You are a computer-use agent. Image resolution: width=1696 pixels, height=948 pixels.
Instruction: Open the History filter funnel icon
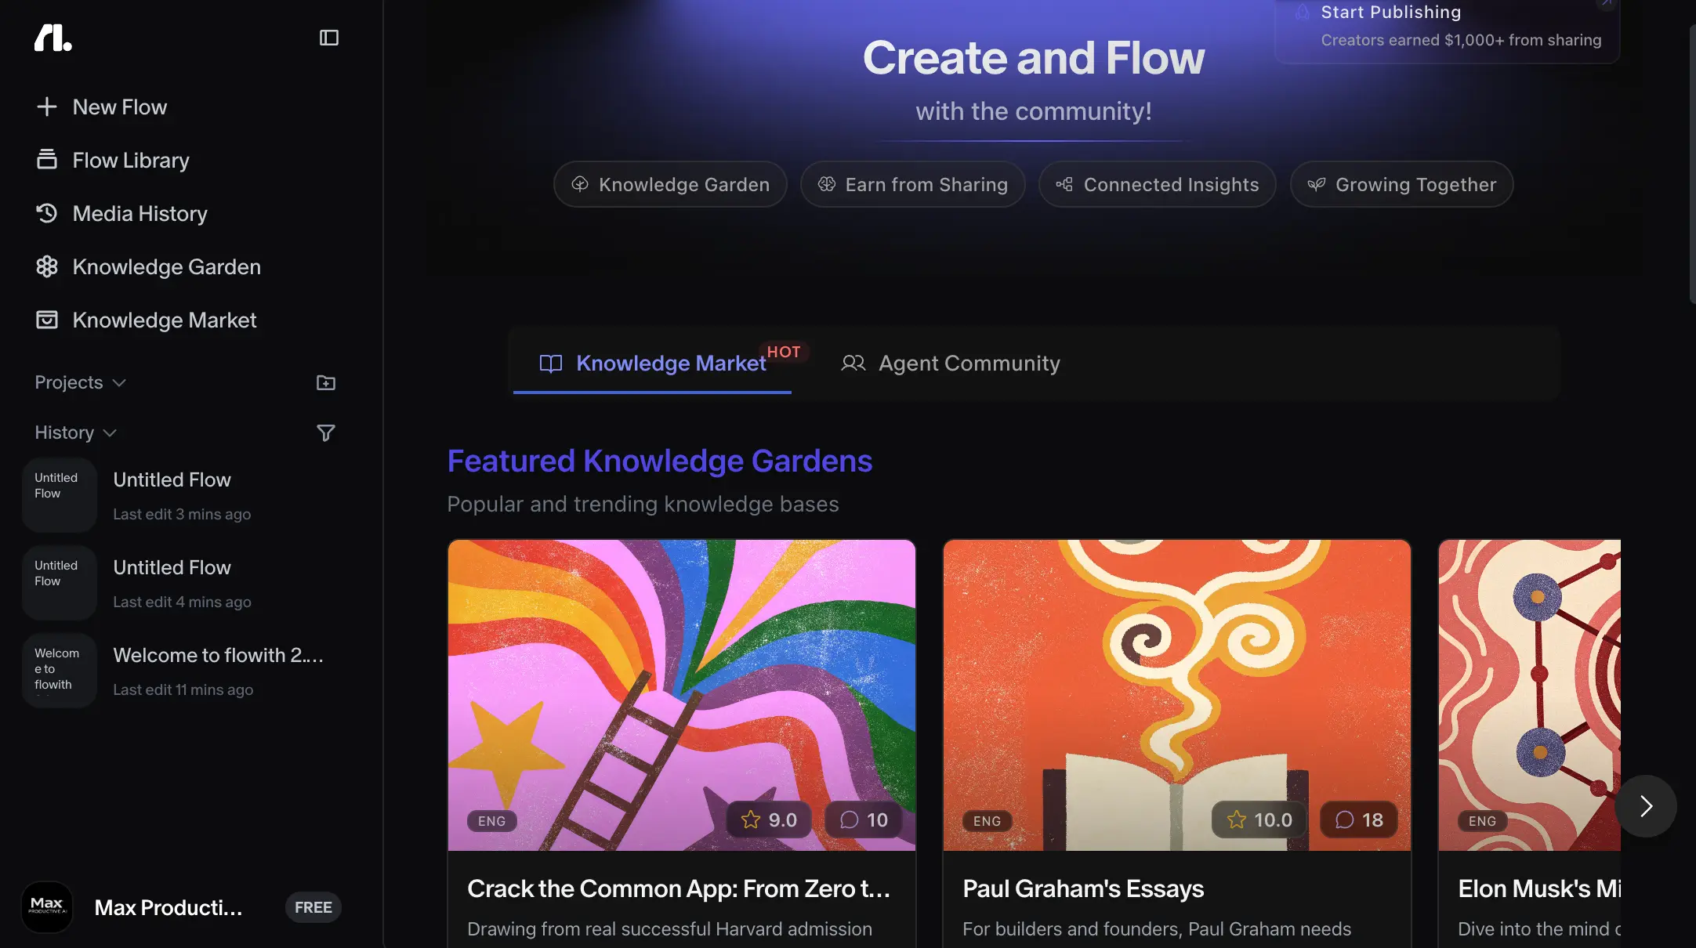tap(326, 432)
